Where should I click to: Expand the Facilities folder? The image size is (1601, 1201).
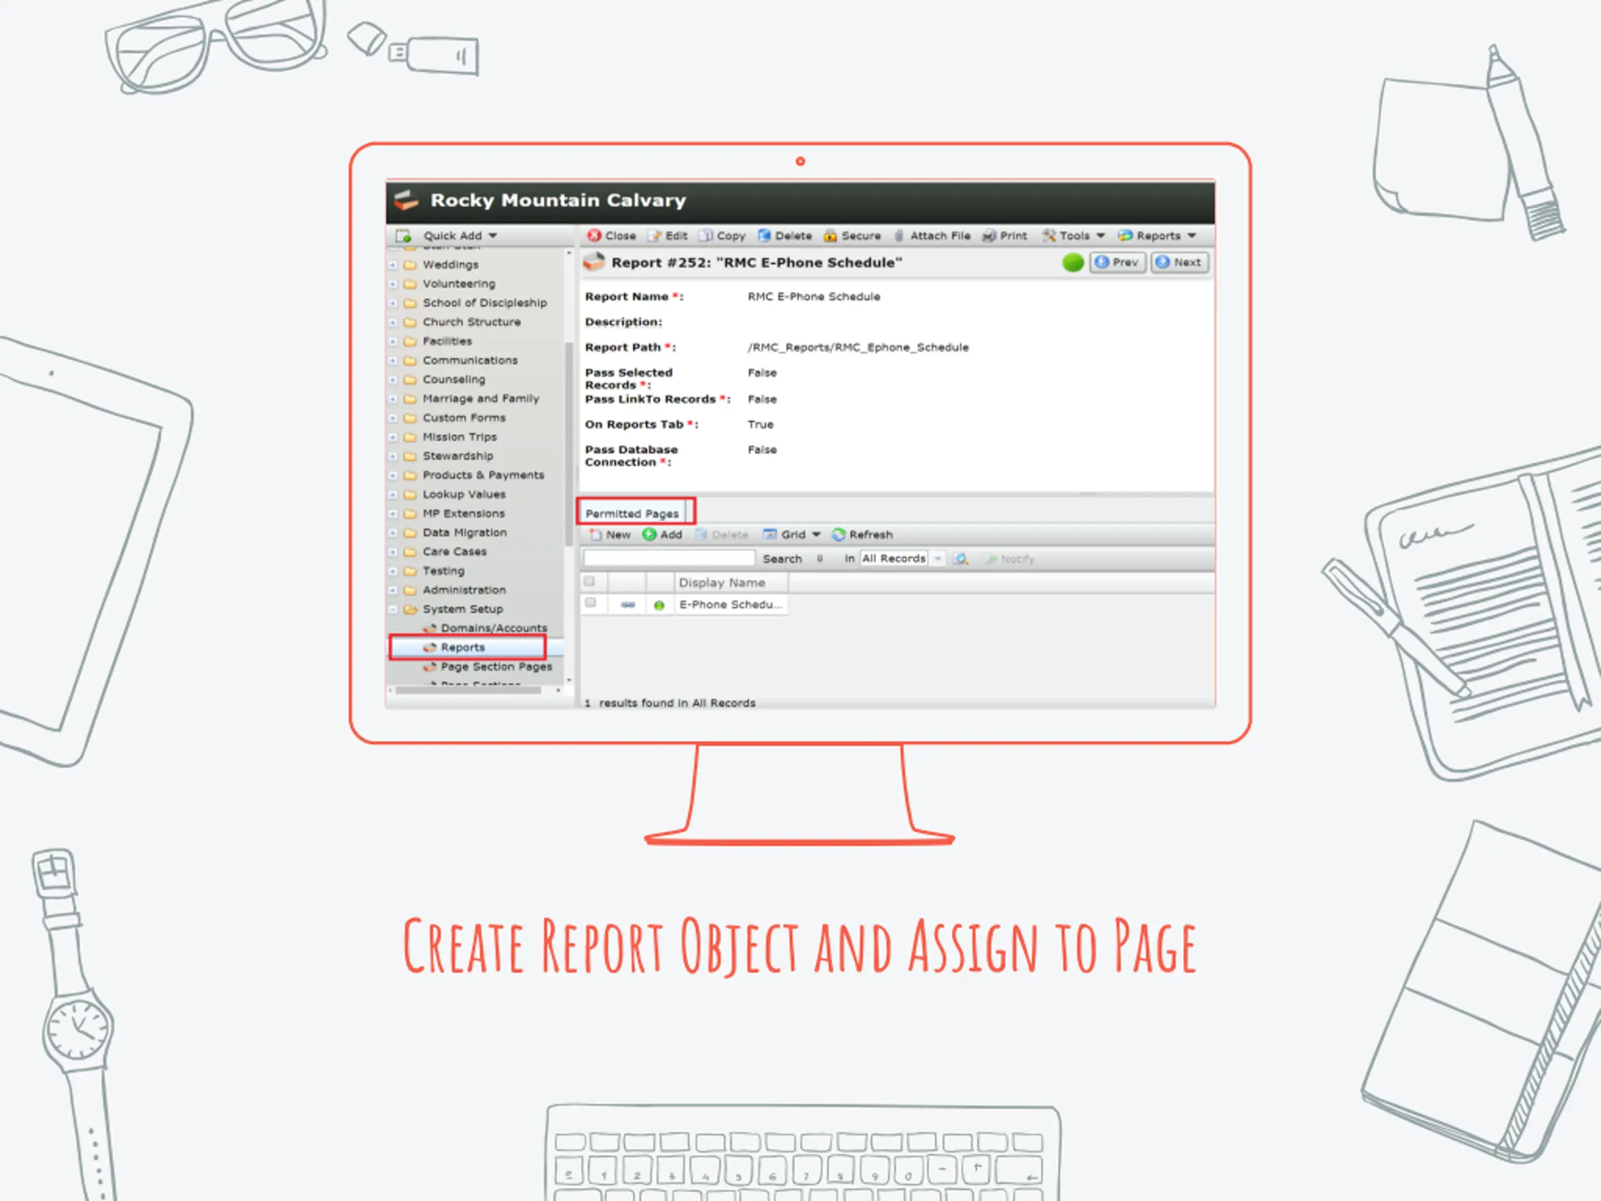[393, 342]
